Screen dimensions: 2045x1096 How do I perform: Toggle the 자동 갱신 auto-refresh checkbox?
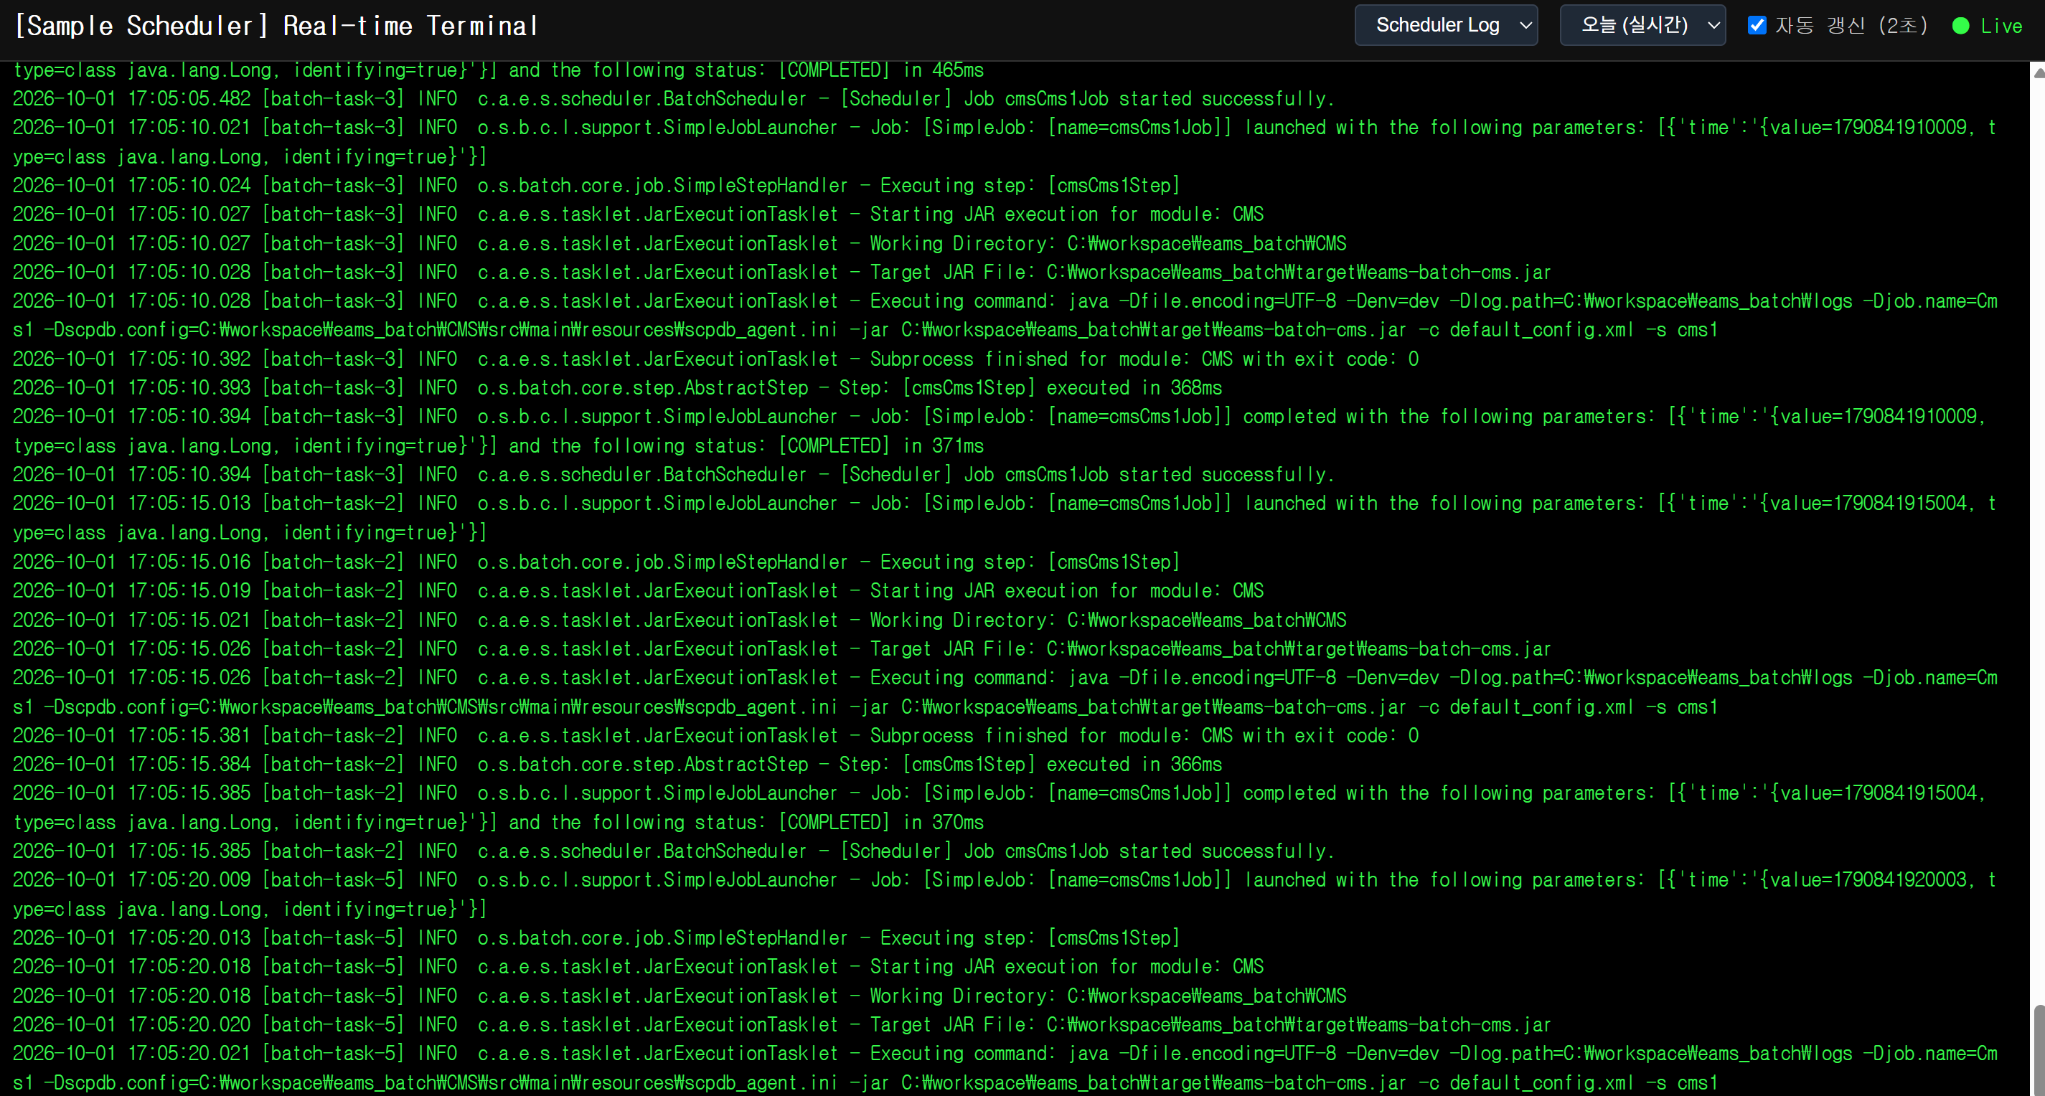pos(1757,25)
